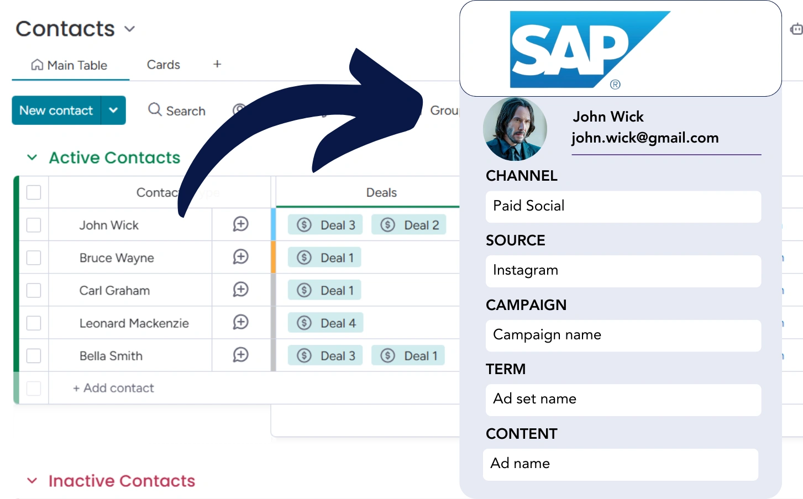Click John Wick's profile photo
Viewport: 803px width, 499px height.
515,129
